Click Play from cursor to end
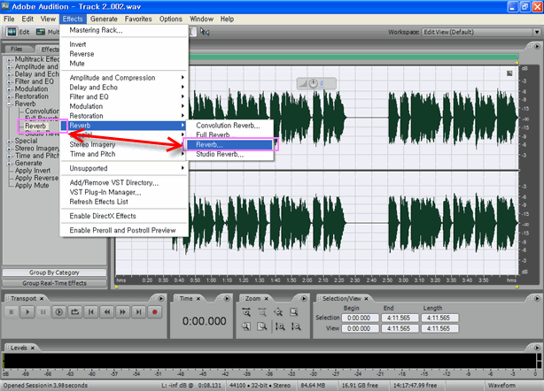Viewport: 544px width, 391px height. click(59, 312)
